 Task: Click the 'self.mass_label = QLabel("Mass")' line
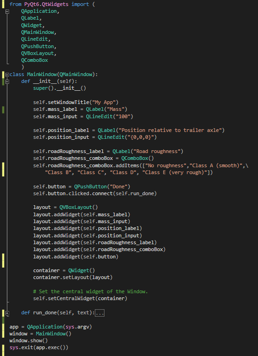coord(80,109)
